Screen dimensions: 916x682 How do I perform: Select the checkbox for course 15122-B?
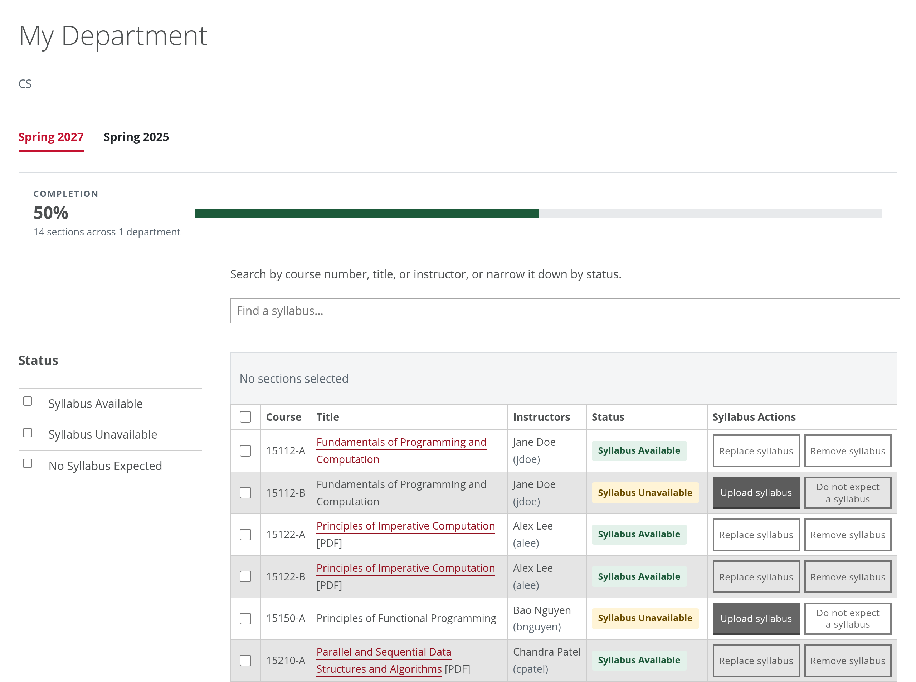tap(245, 577)
